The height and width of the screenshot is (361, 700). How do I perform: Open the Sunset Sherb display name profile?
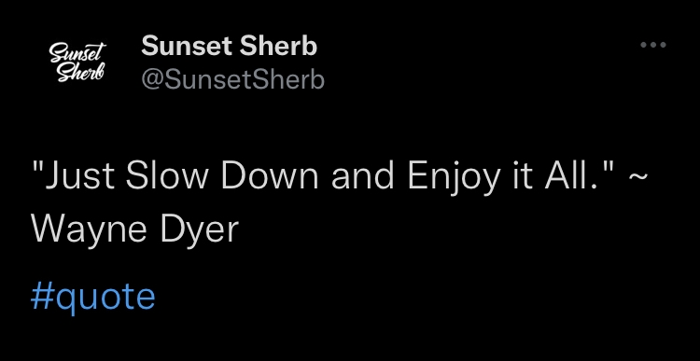point(229,47)
